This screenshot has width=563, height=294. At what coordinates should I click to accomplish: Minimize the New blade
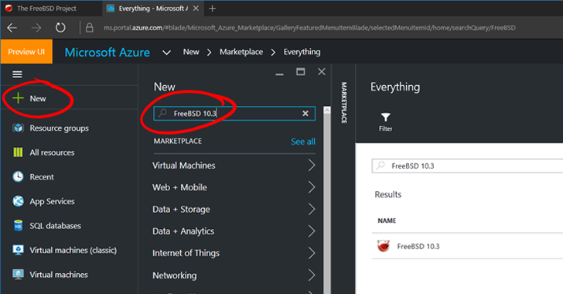coord(280,74)
